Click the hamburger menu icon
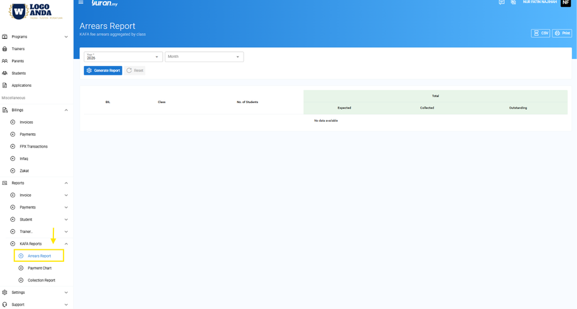577x309 pixels. click(81, 3)
